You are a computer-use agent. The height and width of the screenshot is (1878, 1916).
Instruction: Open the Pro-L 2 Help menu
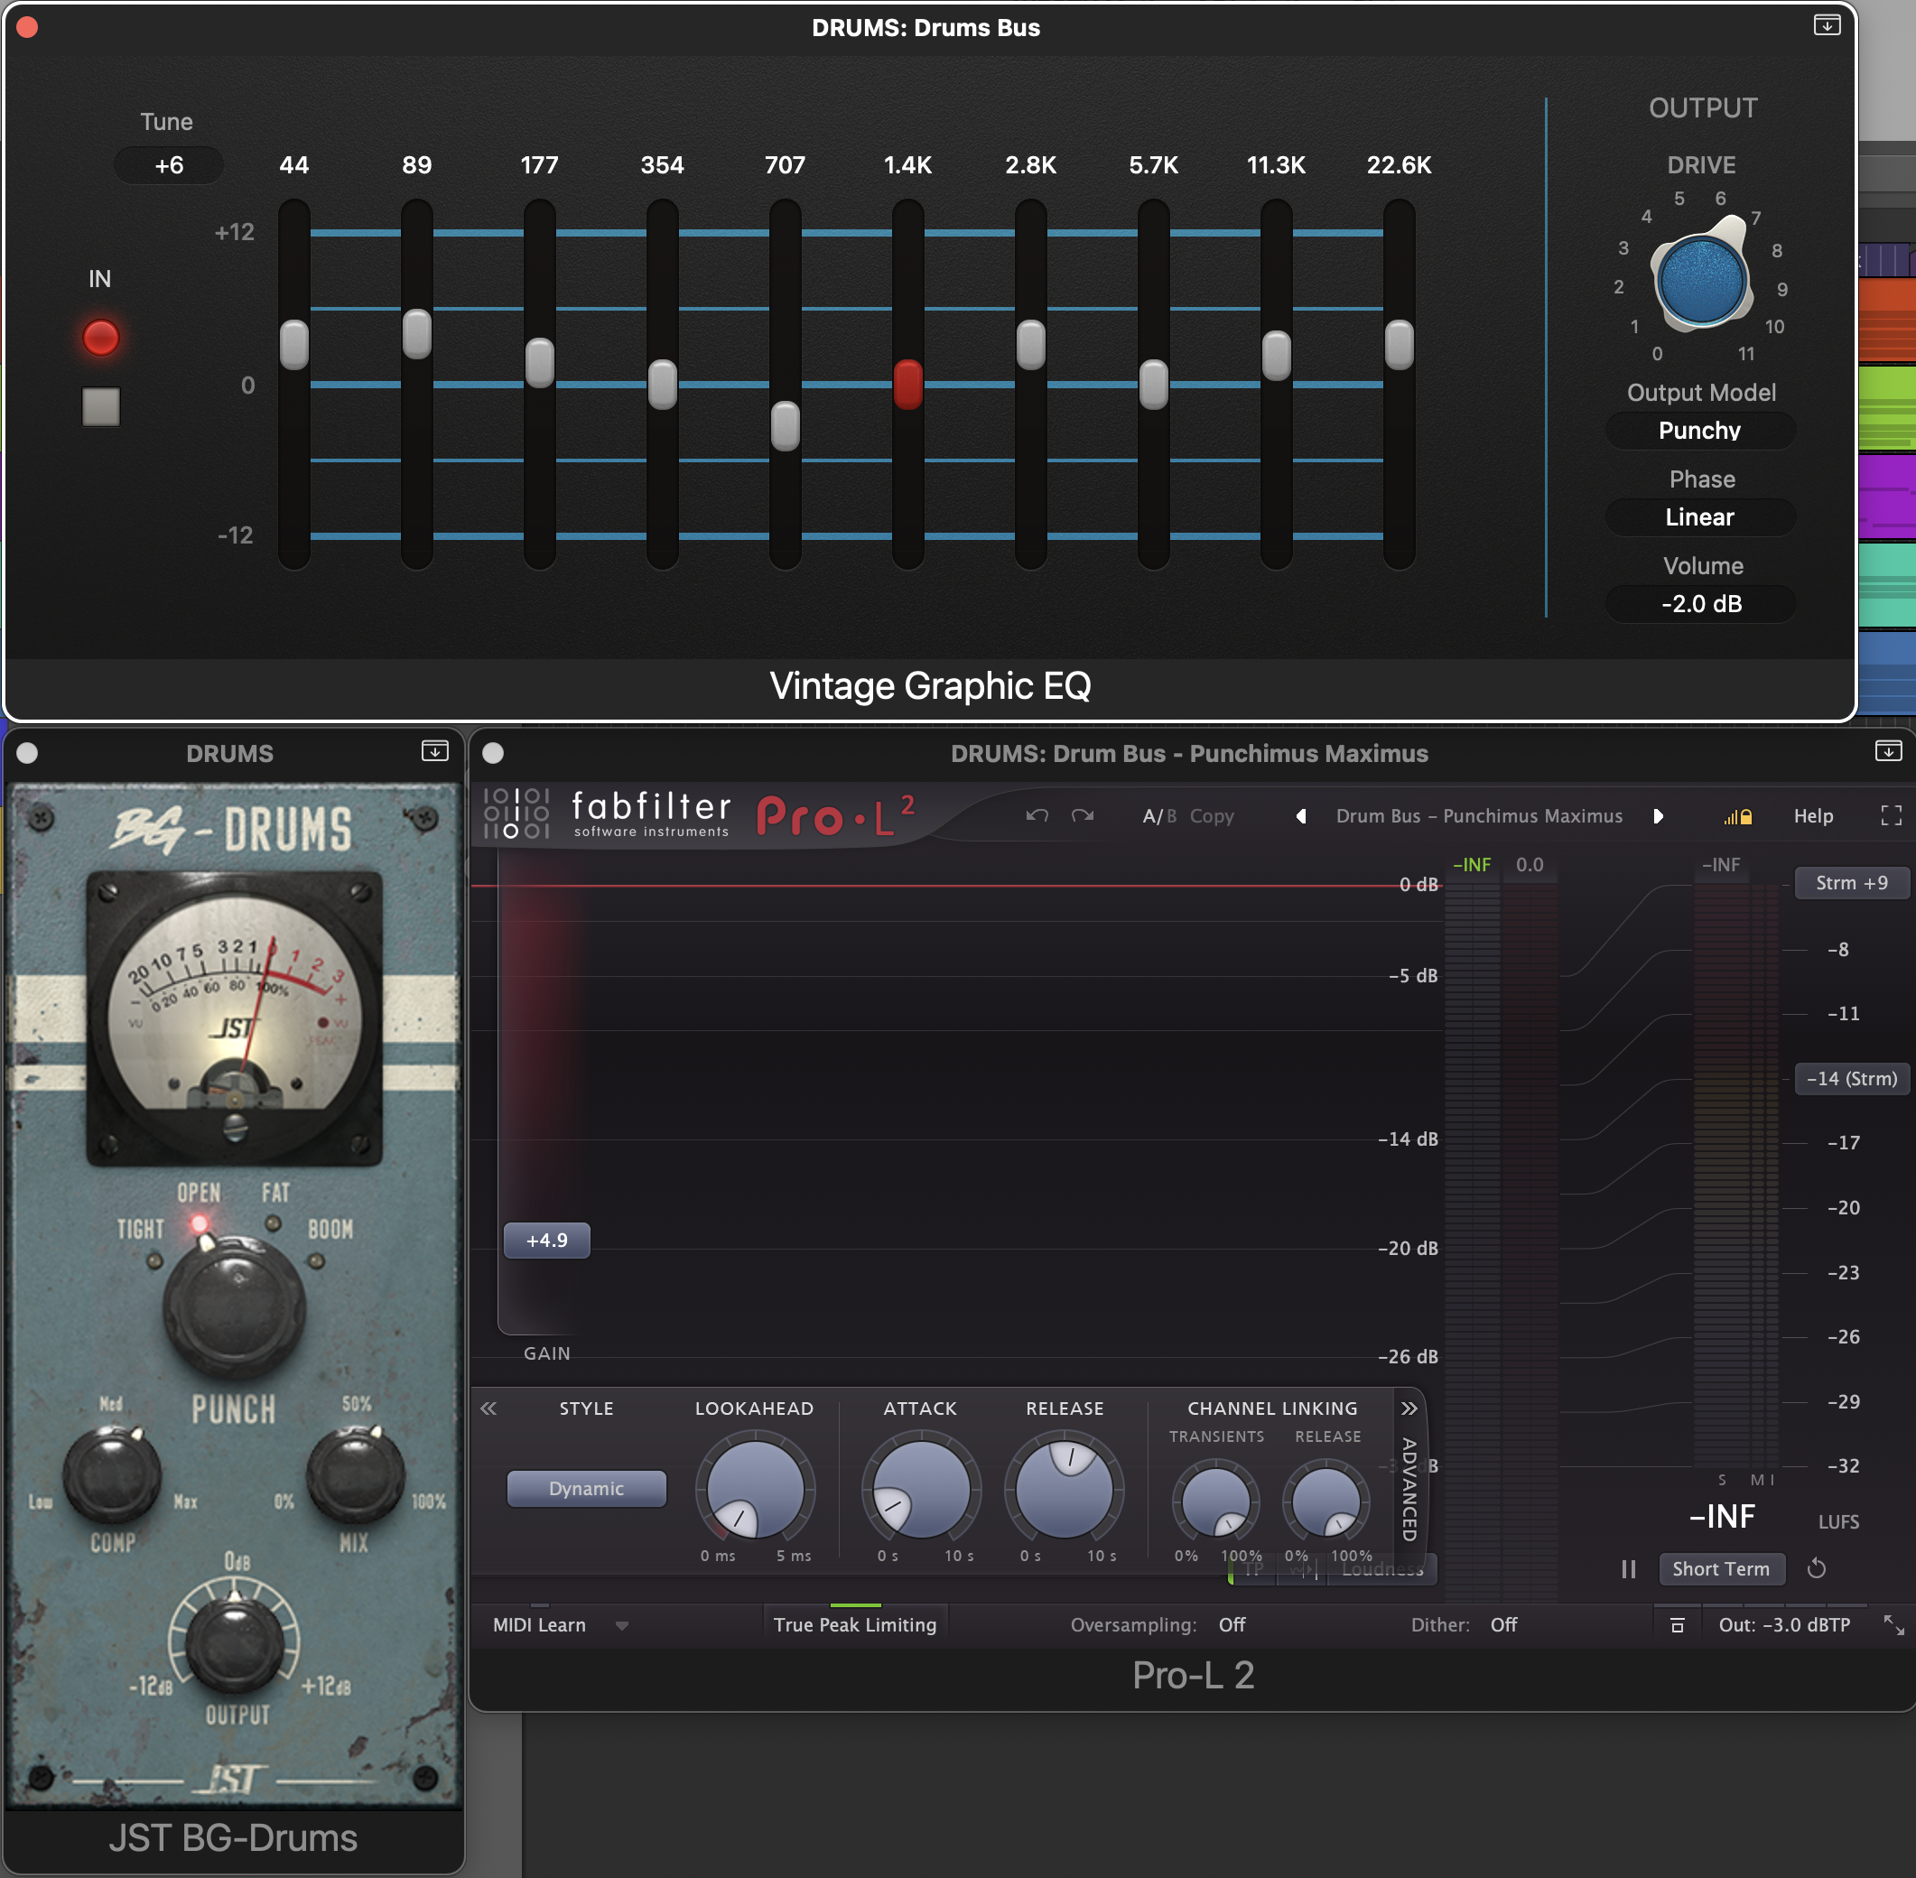point(1813,815)
